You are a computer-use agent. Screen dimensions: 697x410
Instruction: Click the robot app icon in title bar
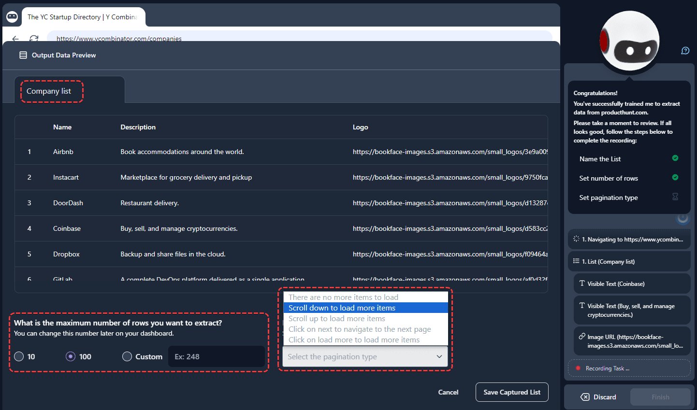[x=12, y=17]
